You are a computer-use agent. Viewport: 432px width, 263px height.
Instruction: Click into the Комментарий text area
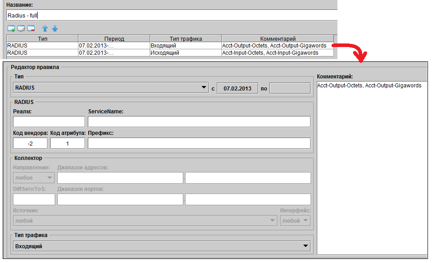[372, 168]
